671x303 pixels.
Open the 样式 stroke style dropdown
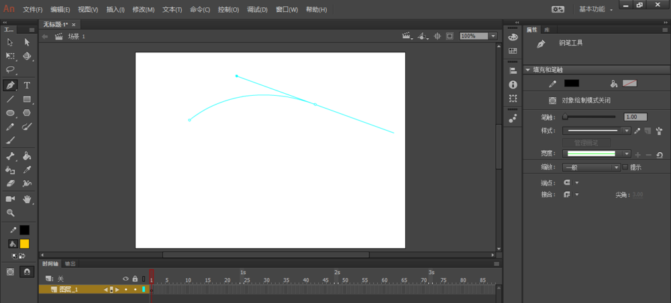pos(626,131)
